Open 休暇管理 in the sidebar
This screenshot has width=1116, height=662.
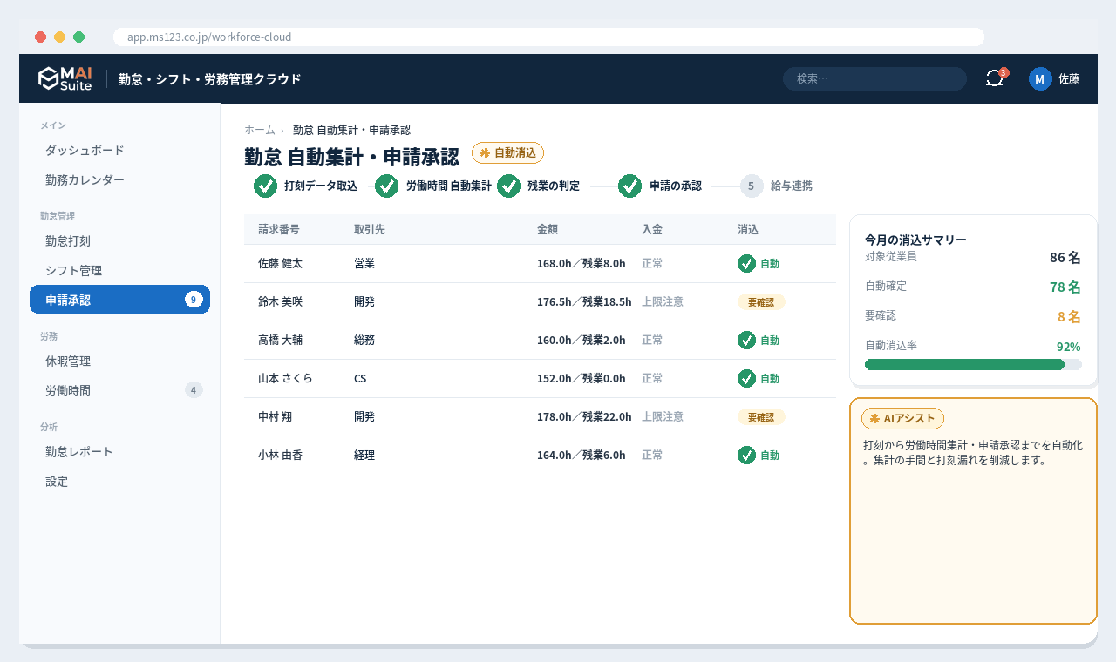point(119,361)
